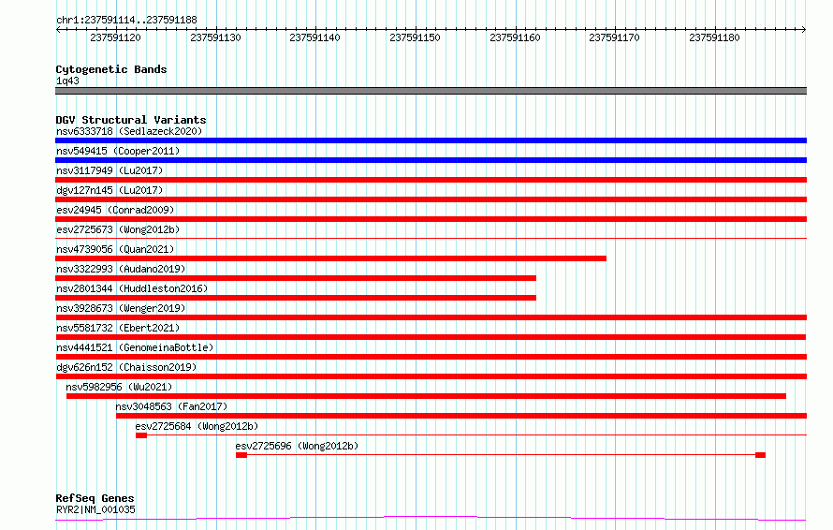833x530 pixels.
Task: Open nsv3117949 (Lu2017) variant label
Action: [x=110, y=170]
